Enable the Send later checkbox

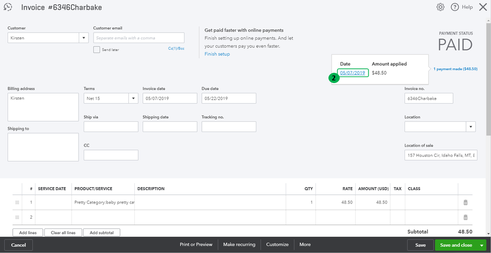coord(96,50)
